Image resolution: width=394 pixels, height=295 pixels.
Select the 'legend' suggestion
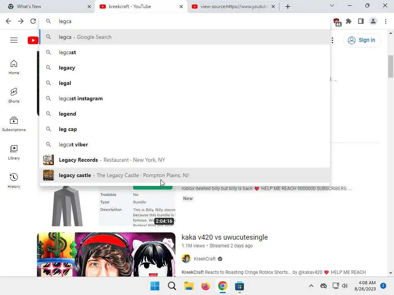[x=185, y=114]
